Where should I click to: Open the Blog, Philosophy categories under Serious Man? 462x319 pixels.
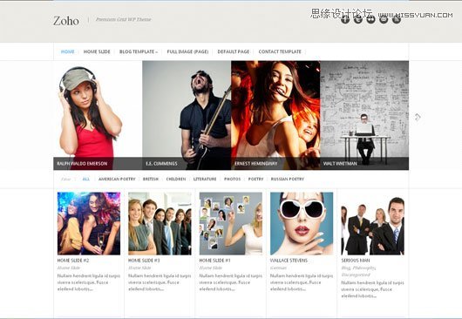358,268
